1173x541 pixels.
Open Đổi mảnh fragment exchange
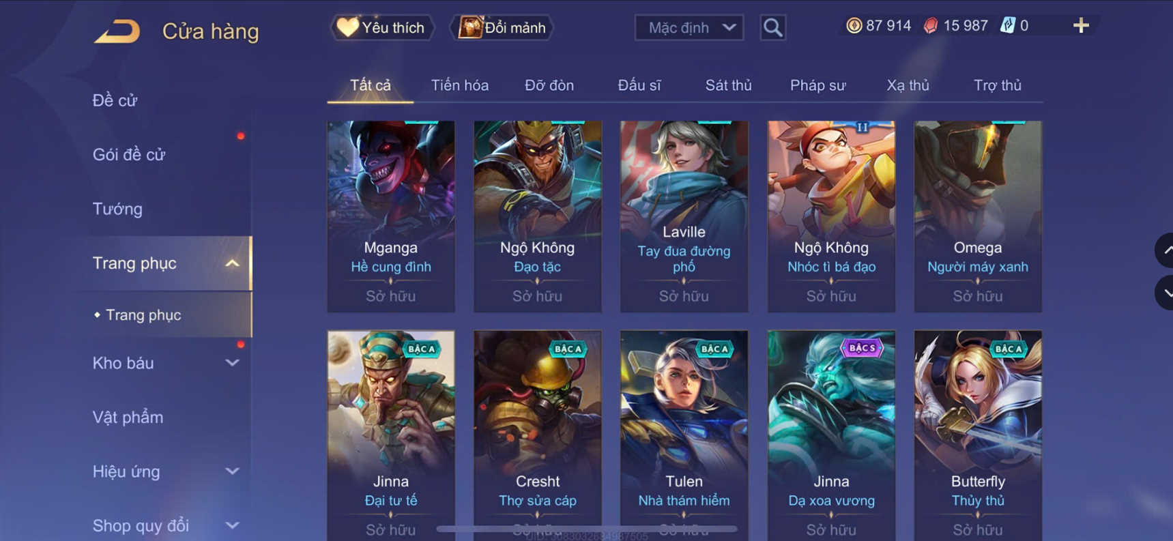[x=502, y=27]
